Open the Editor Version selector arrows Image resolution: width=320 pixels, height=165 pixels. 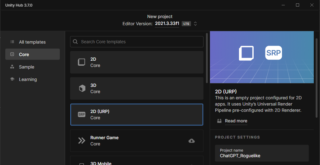click(195, 24)
